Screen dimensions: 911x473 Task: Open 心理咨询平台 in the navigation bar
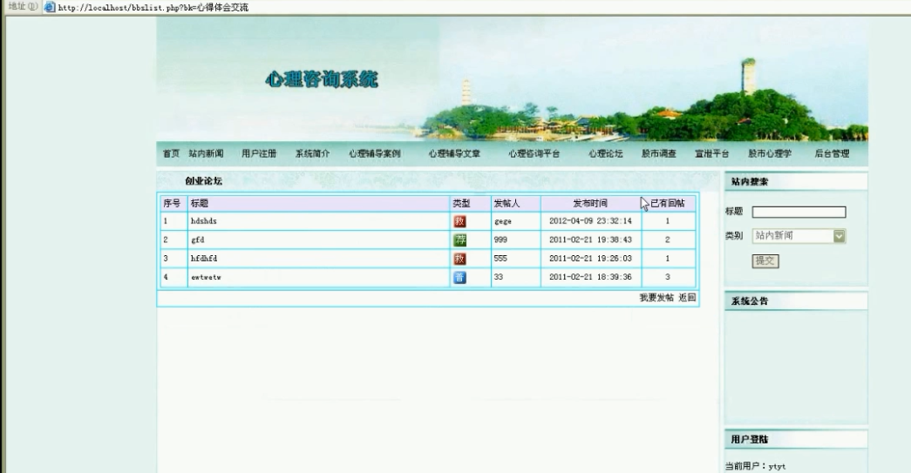pos(534,154)
